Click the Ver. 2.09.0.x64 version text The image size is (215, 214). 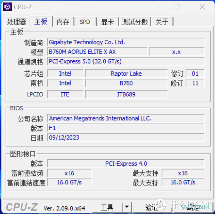pyautogui.click(x=64, y=208)
